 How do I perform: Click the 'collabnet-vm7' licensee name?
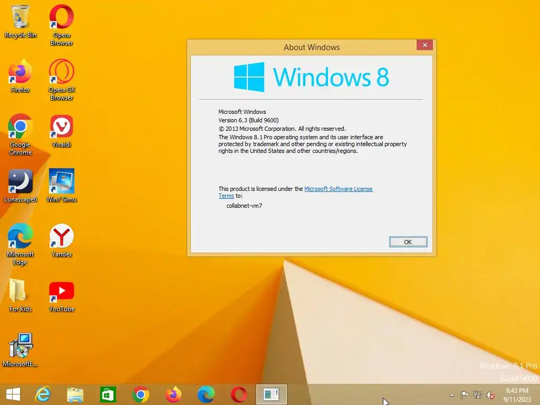click(x=244, y=206)
